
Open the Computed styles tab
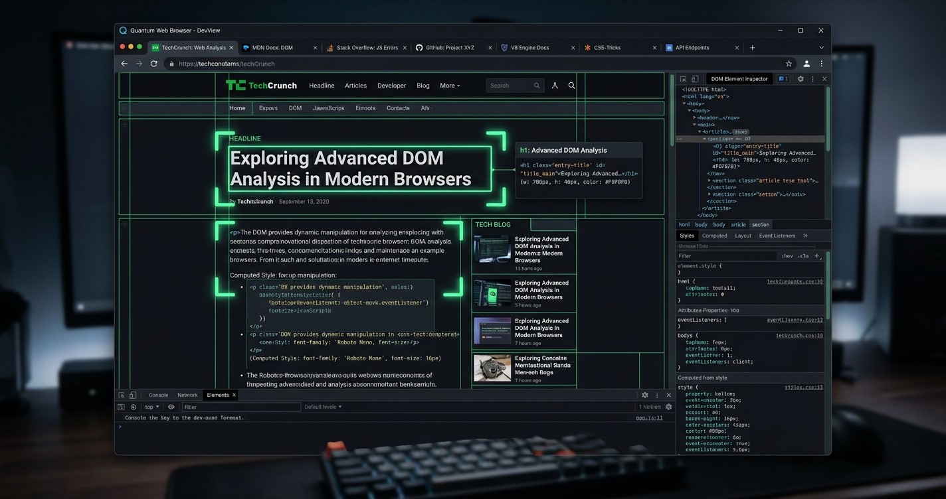pos(714,236)
